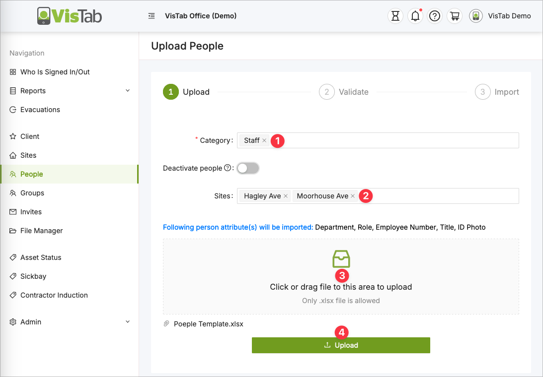Viewport: 543px width, 377px height.
Task: Click the VisTab Demo user avatar
Action: 476,16
